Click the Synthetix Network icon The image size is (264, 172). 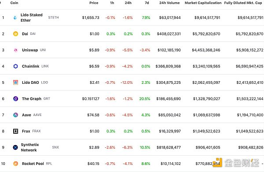coord(15,147)
